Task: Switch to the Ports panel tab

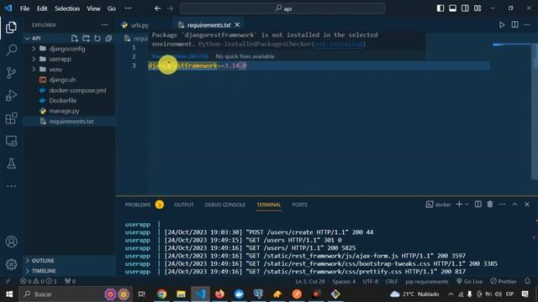Action: coord(300,205)
